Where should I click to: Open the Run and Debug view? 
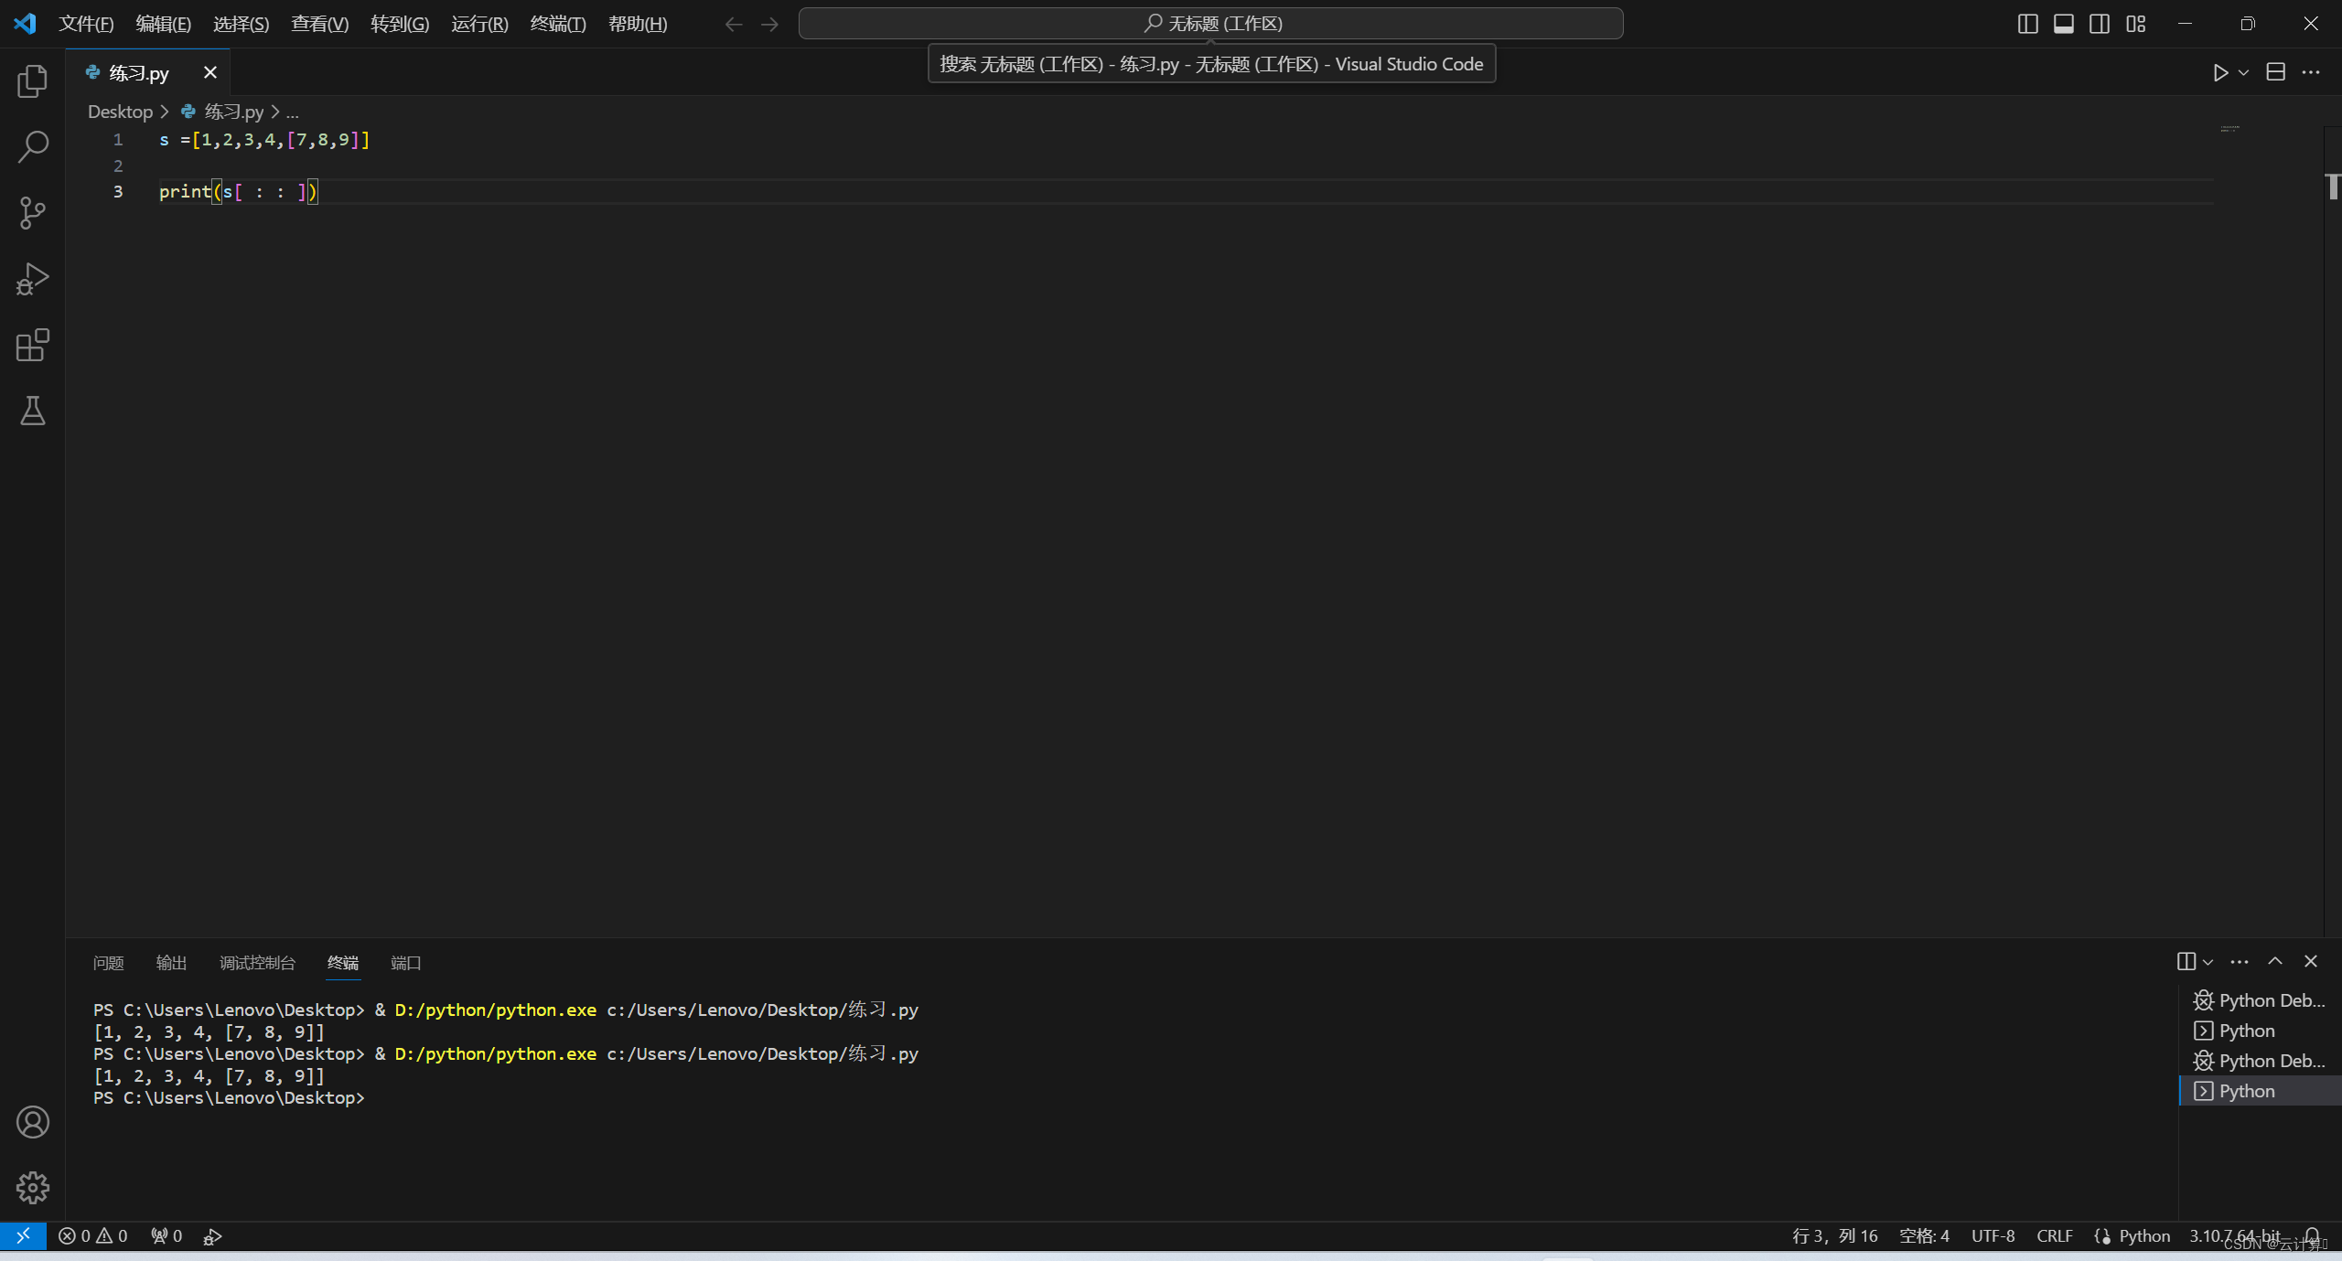point(32,279)
